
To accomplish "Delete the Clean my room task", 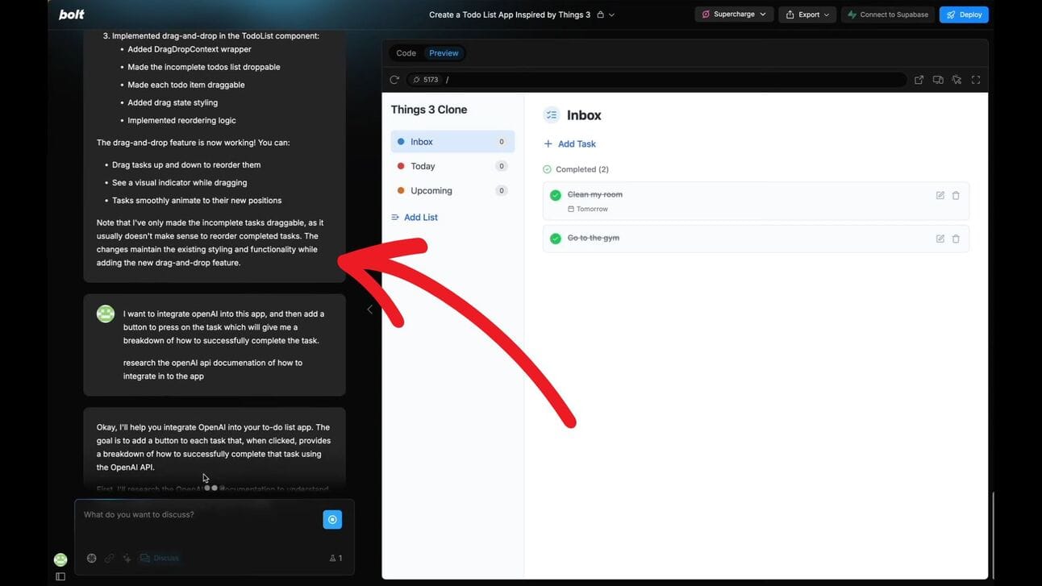I will [x=956, y=196].
